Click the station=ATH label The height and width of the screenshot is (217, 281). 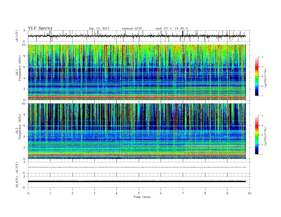coord(132,28)
